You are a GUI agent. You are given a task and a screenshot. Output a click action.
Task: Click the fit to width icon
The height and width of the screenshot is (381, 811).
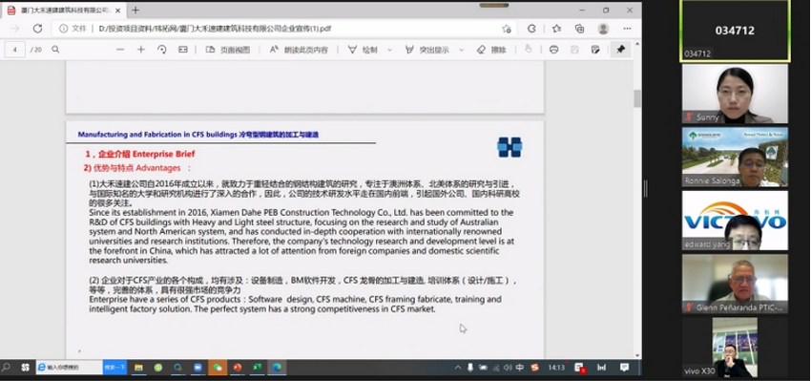[182, 50]
